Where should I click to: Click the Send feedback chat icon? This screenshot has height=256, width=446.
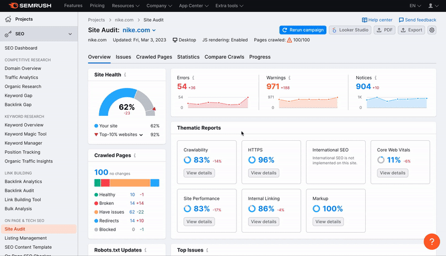tap(401, 20)
